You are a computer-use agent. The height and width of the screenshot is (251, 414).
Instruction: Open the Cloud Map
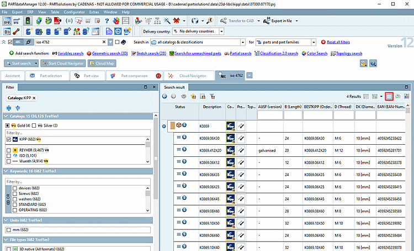102,63
